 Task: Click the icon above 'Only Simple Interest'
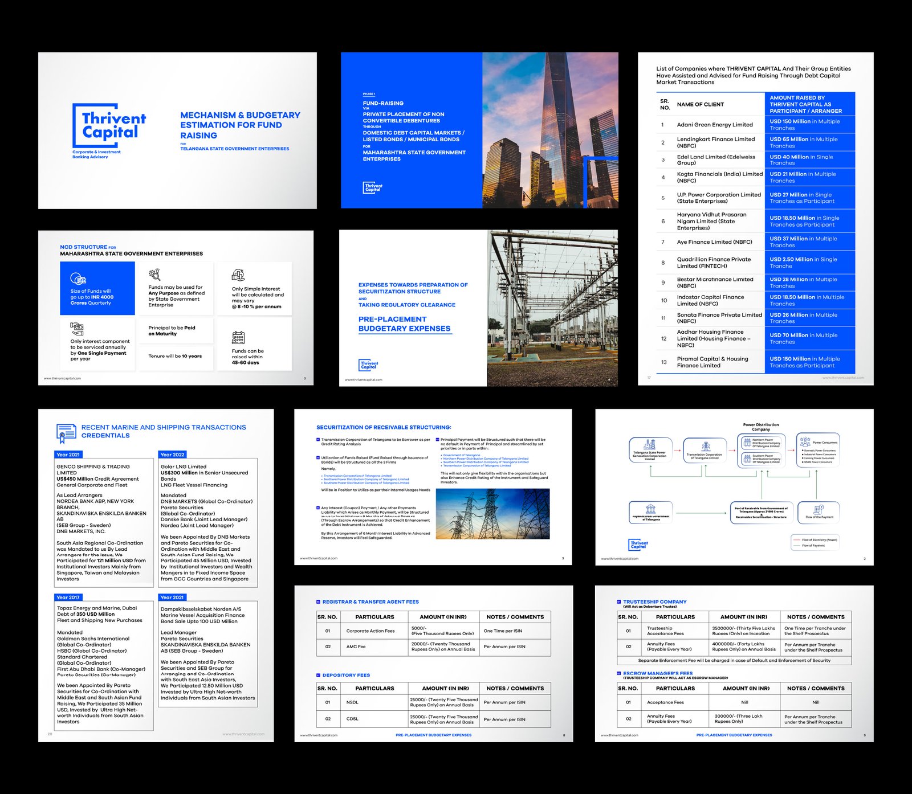[x=238, y=275]
